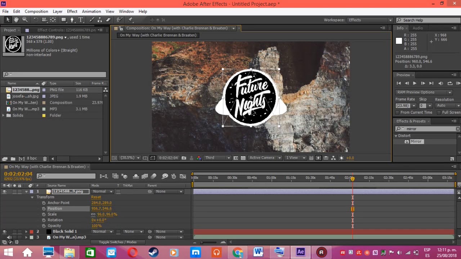The height and width of the screenshot is (259, 461).
Task: Click the delete trash icon in Project panel
Action: pyautogui.click(x=45, y=159)
